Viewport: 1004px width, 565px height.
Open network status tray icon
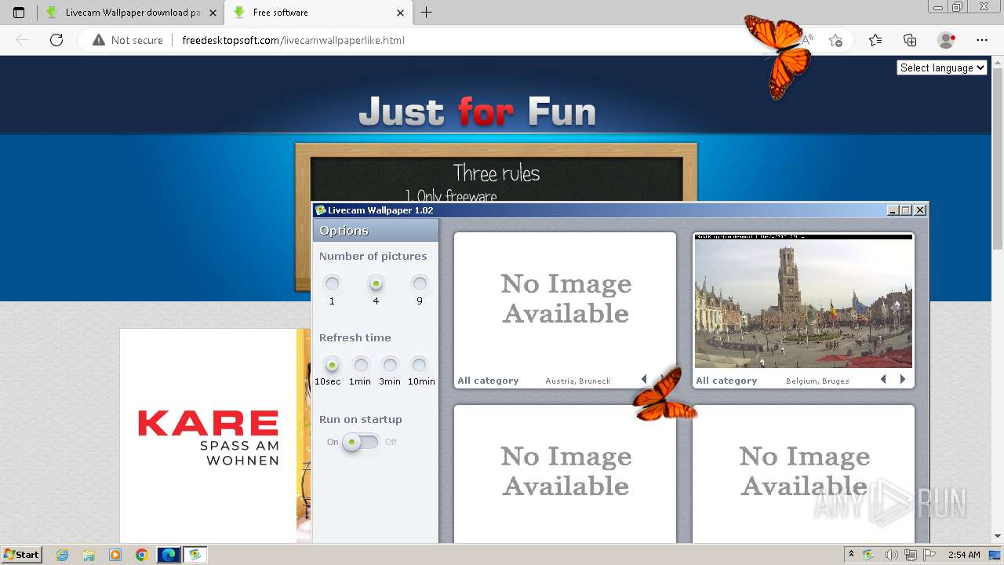click(911, 555)
